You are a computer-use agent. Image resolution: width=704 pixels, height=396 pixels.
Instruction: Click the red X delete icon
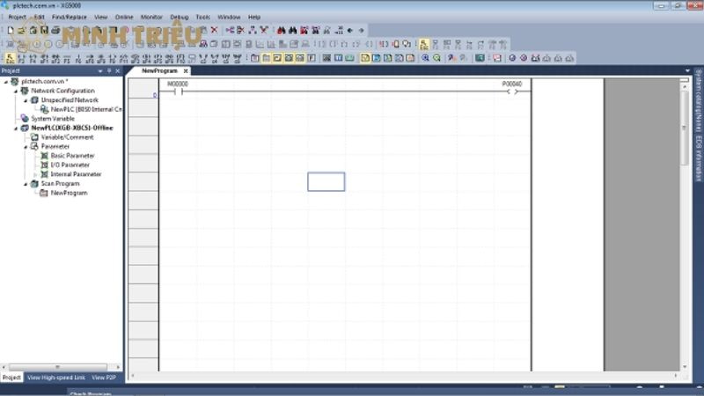[214, 30]
